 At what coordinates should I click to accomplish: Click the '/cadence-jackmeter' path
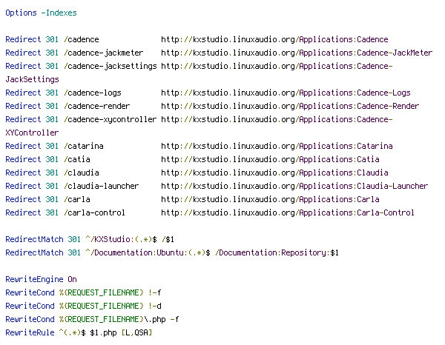104,53
